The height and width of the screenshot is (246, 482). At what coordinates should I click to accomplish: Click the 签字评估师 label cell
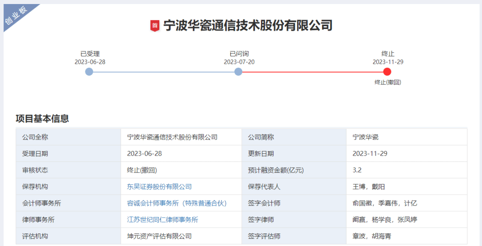(294, 236)
